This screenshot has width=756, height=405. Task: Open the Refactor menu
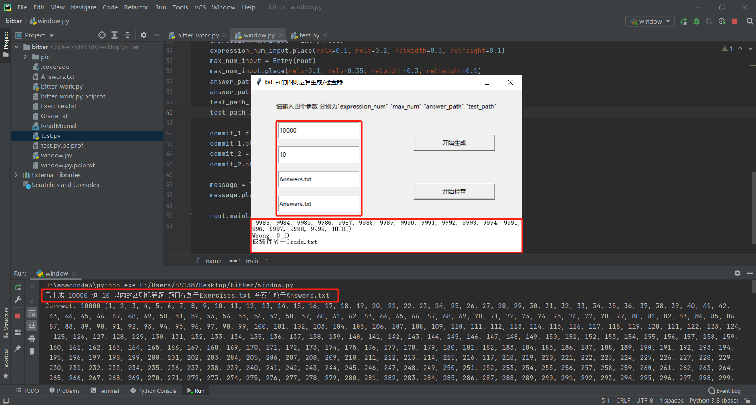tap(136, 7)
